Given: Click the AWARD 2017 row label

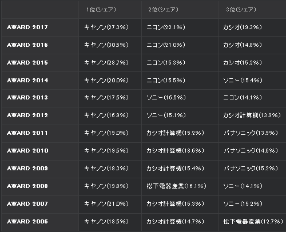Looking at the screenshot, I should [x=27, y=27].
